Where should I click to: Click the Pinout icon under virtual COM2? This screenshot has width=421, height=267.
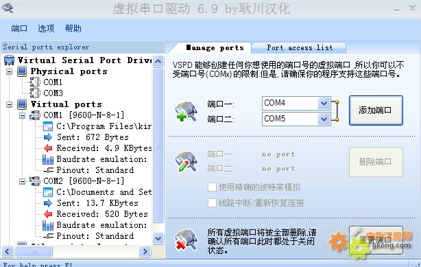pyautogui.click(x=48, y=236)
